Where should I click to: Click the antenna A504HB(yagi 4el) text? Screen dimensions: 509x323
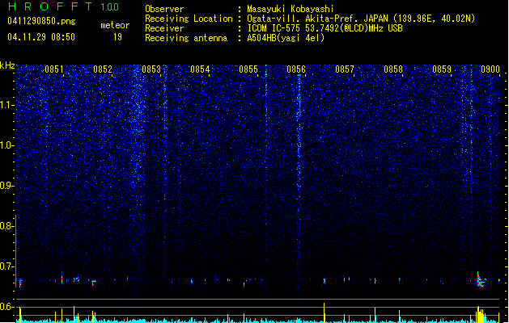point(286,38)
